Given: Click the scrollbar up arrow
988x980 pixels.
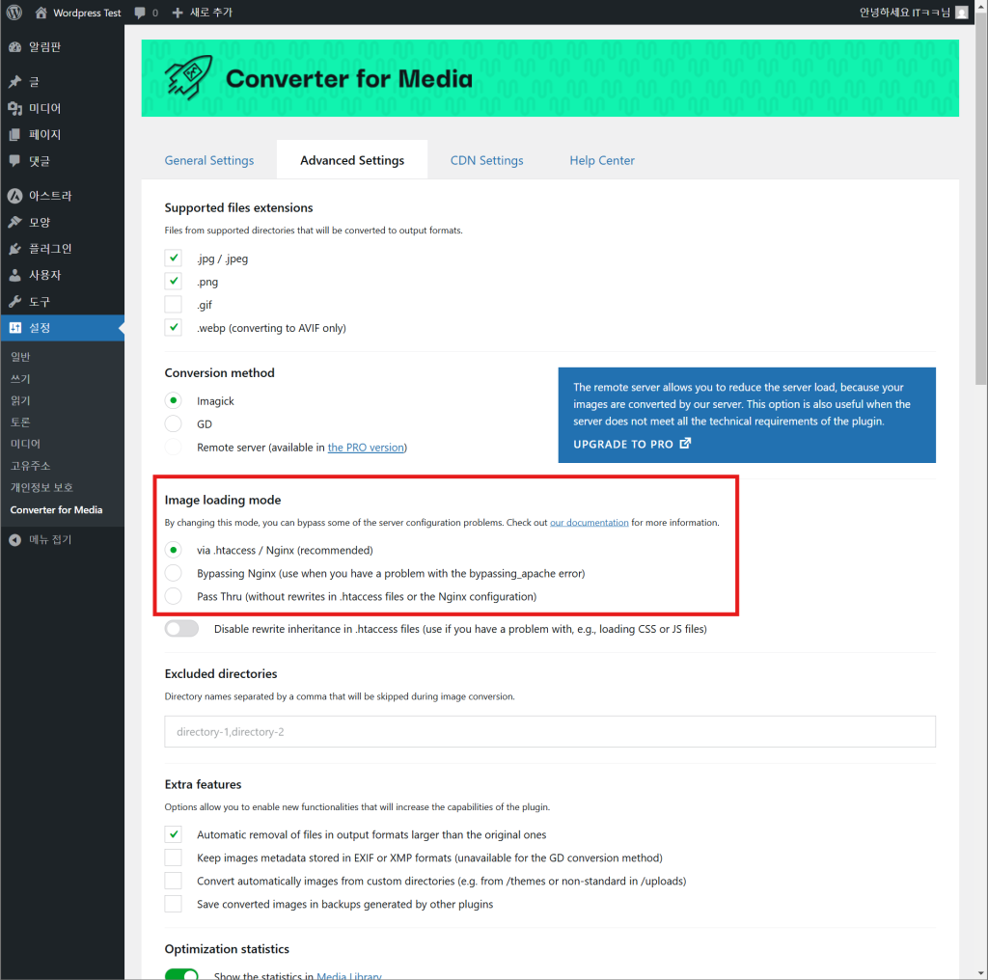Looking at the screenshot, I should tap(981, 5).
